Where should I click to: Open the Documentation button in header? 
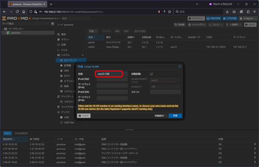click(x=196, y=18)
